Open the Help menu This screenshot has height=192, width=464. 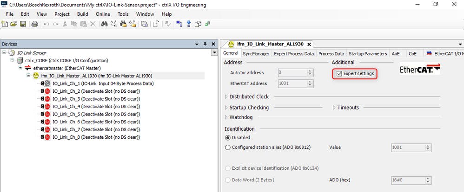166,14
